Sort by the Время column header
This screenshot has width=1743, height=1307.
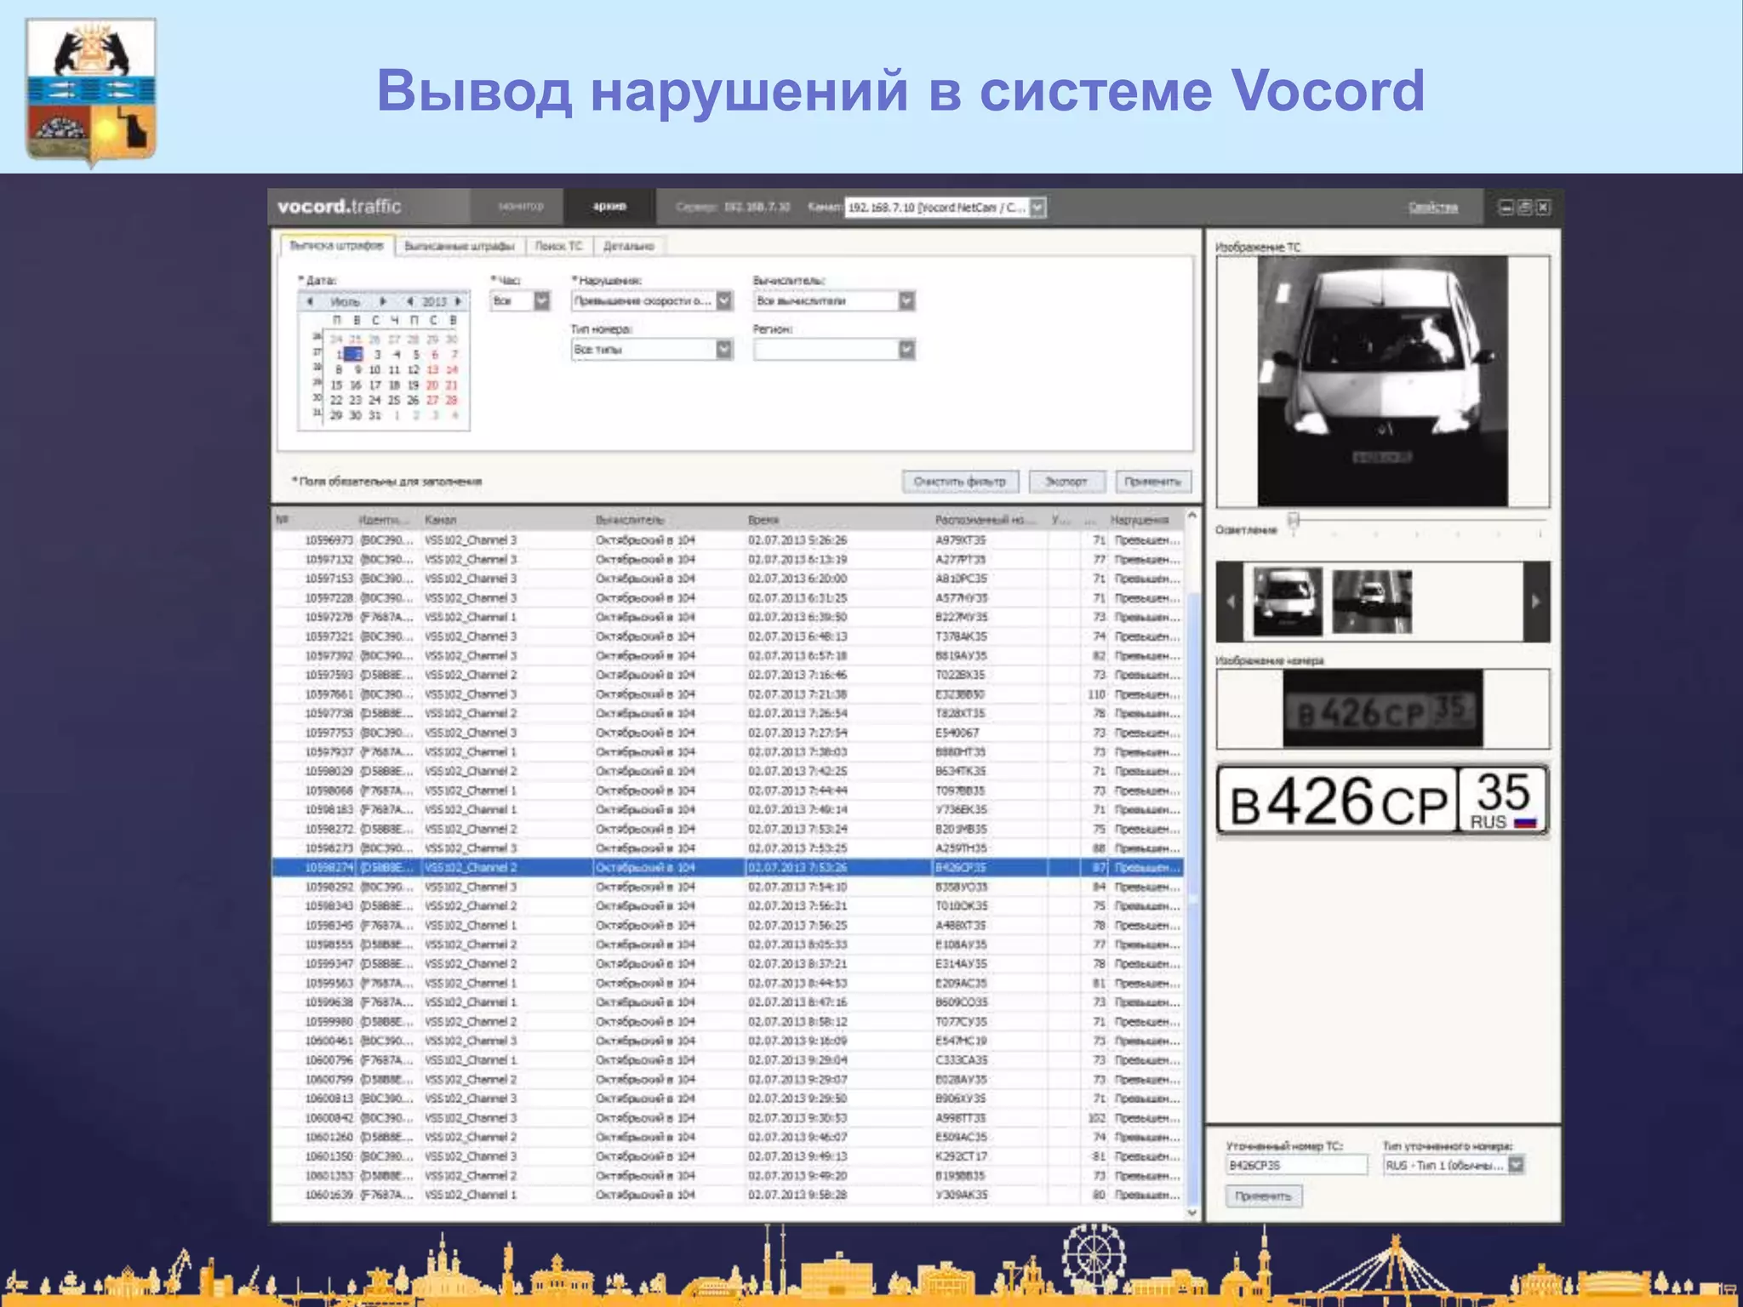click(838, 520)
